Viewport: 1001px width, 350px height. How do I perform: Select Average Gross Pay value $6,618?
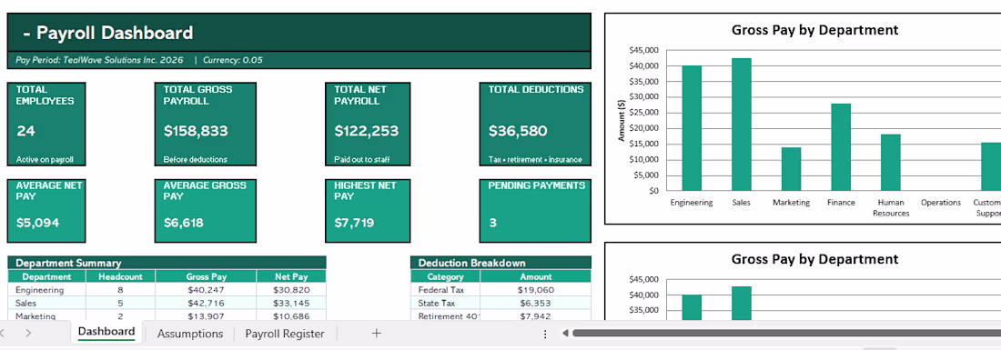coord(183,223)
